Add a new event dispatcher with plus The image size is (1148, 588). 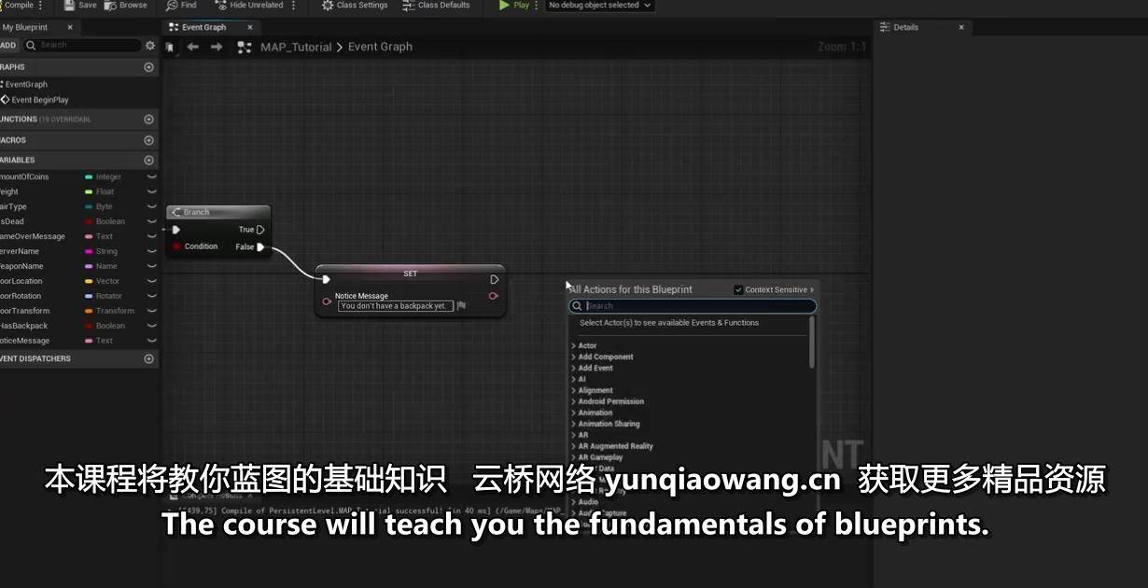[x=148, y=358]
